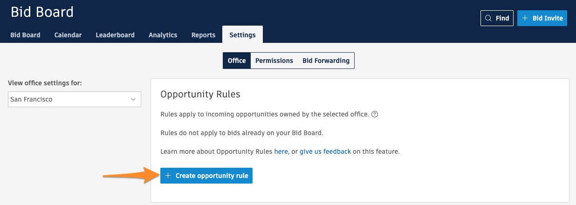Click the plus icon on Create opportunity rule
The width and height of the screenshot is (576, 205).
coord(168,176)
